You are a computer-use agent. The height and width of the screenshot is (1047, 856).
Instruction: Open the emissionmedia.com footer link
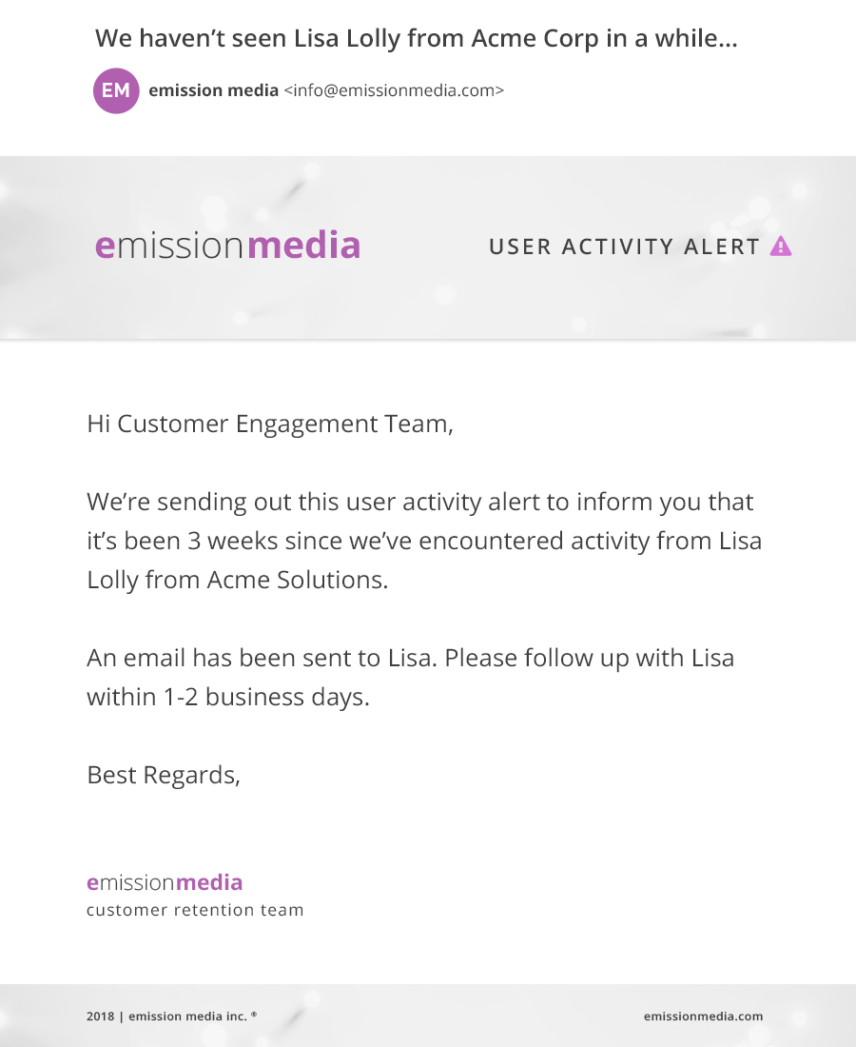(703, 1016)
